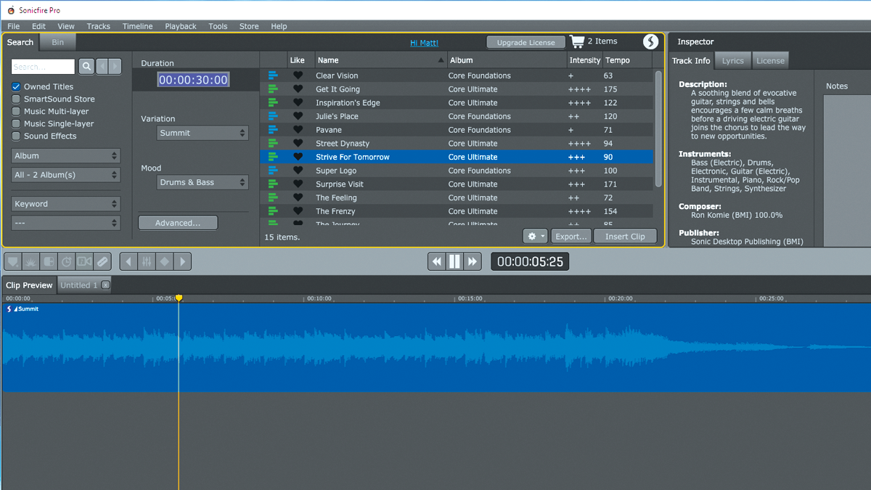Click the rewind playback button
Viewport: 871px width, 490px height.
coord(436,261)
